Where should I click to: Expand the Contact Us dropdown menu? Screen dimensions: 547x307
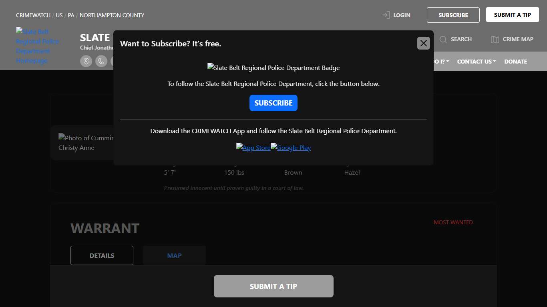[476, 62]
